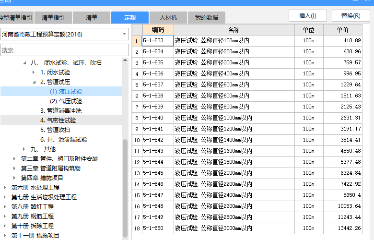Select (2) 气压试验 tree item
The width and height of the screenshot is (374, 240).
66,101
